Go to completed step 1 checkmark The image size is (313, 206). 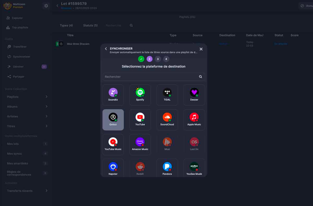pyautogui.click(x=141, y=59)
